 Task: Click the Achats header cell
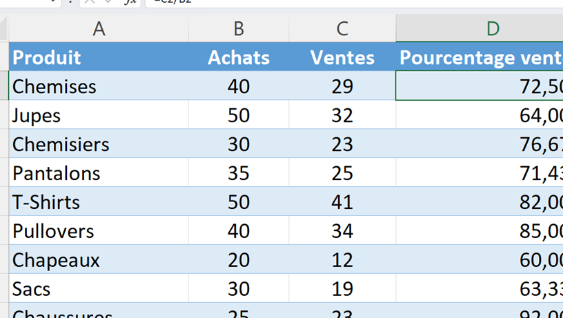[239, 57]
